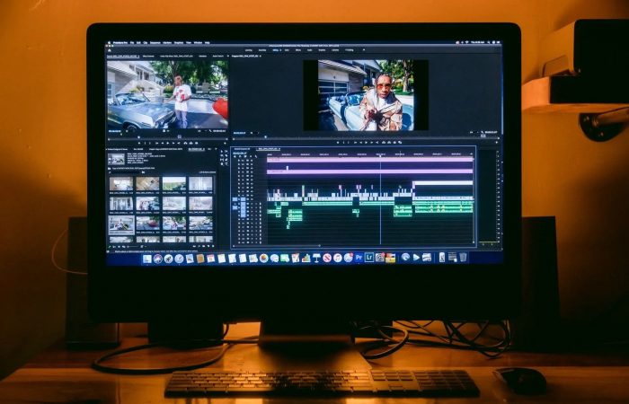Click the Project panel search field

click(x=125, y=172)
